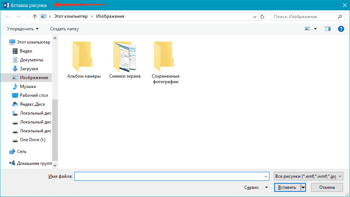Click the 'Вставить' button
Viewport: 350px width, 197px height.
(x=287, y=187)
